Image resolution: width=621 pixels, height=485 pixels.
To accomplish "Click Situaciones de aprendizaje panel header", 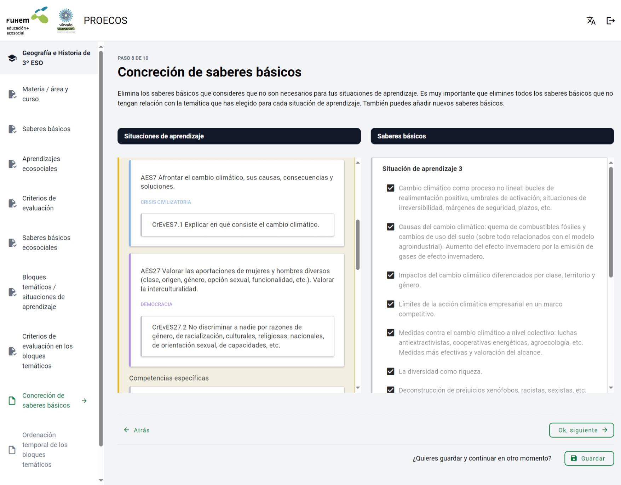I will pos(239,136).
